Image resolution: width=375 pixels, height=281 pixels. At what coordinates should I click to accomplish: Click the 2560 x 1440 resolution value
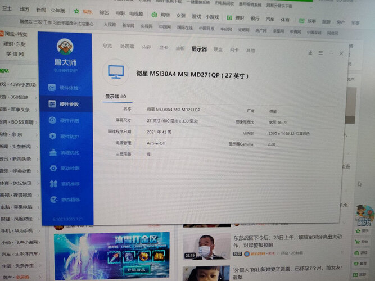pos(289,133)
